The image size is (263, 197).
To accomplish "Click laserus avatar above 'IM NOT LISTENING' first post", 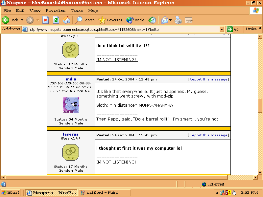I will pyautogui.click(x=71, y=50).
